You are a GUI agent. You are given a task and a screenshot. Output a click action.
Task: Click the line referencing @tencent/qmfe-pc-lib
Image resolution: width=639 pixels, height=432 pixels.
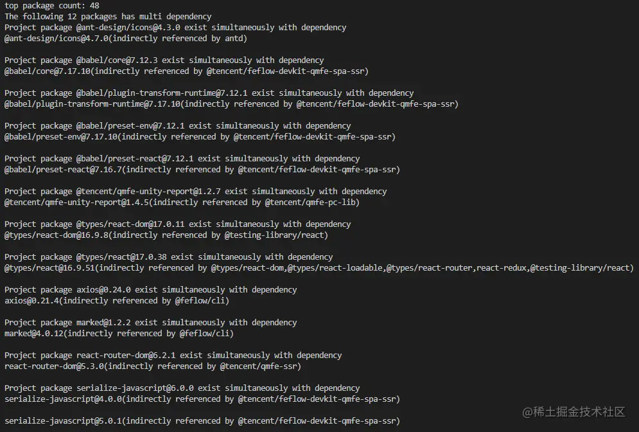pos(182,203)
